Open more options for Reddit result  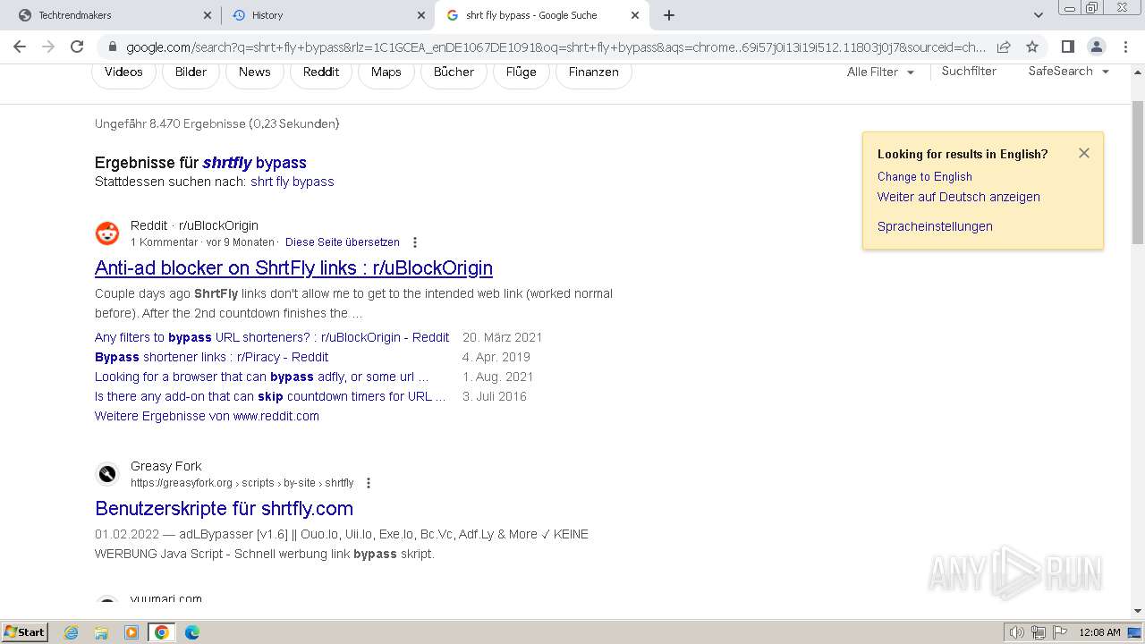coord(414,242)
